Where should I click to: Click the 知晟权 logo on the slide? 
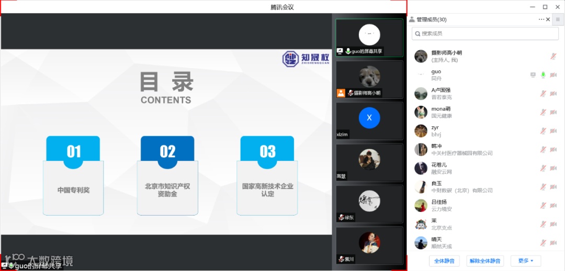(306, 59)
